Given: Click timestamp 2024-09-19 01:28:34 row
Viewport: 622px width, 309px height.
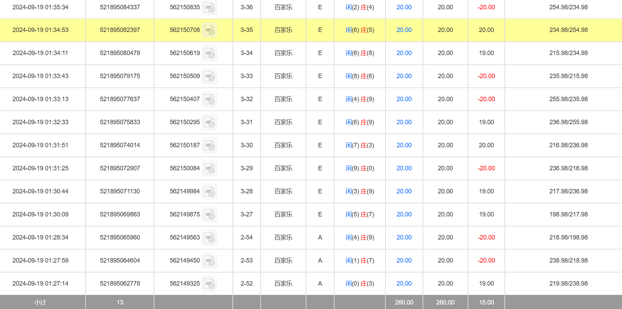Looking at the screenshot, I should 40,237.
